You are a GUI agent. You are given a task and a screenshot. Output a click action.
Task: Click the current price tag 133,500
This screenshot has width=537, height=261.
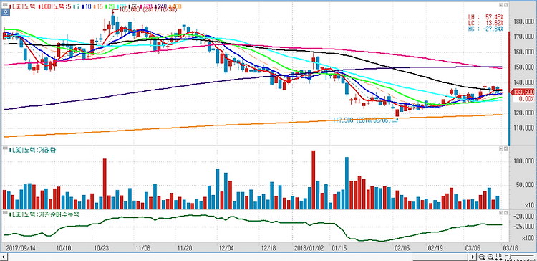click(x=523, y=92)
